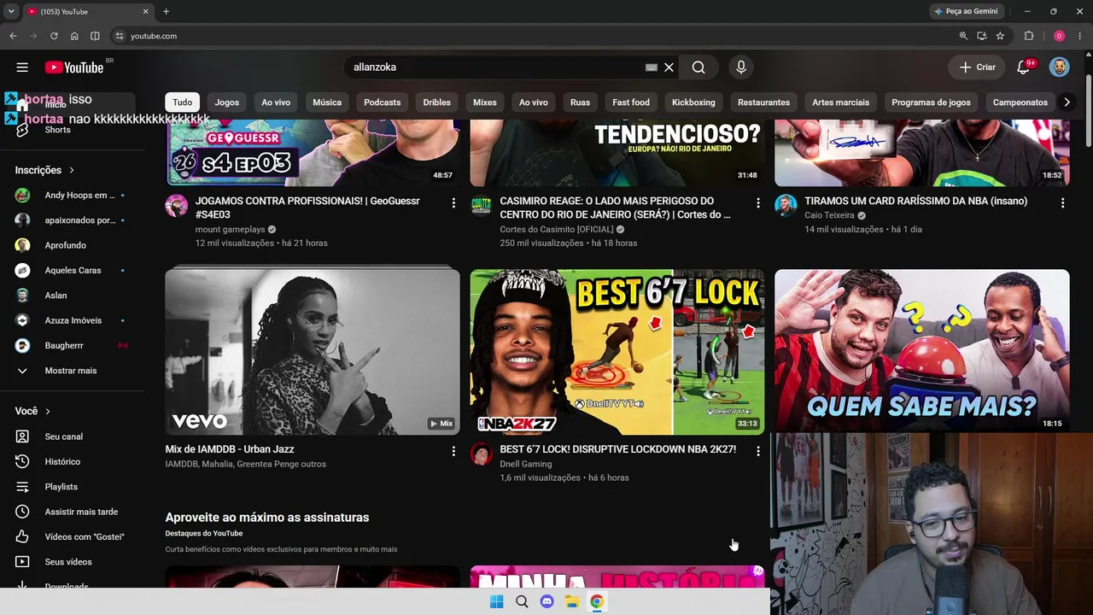Open the YouTube hamburger guide menu
Image resolution: width=1093 pixels, height=615 pixels.
[22, 67]
